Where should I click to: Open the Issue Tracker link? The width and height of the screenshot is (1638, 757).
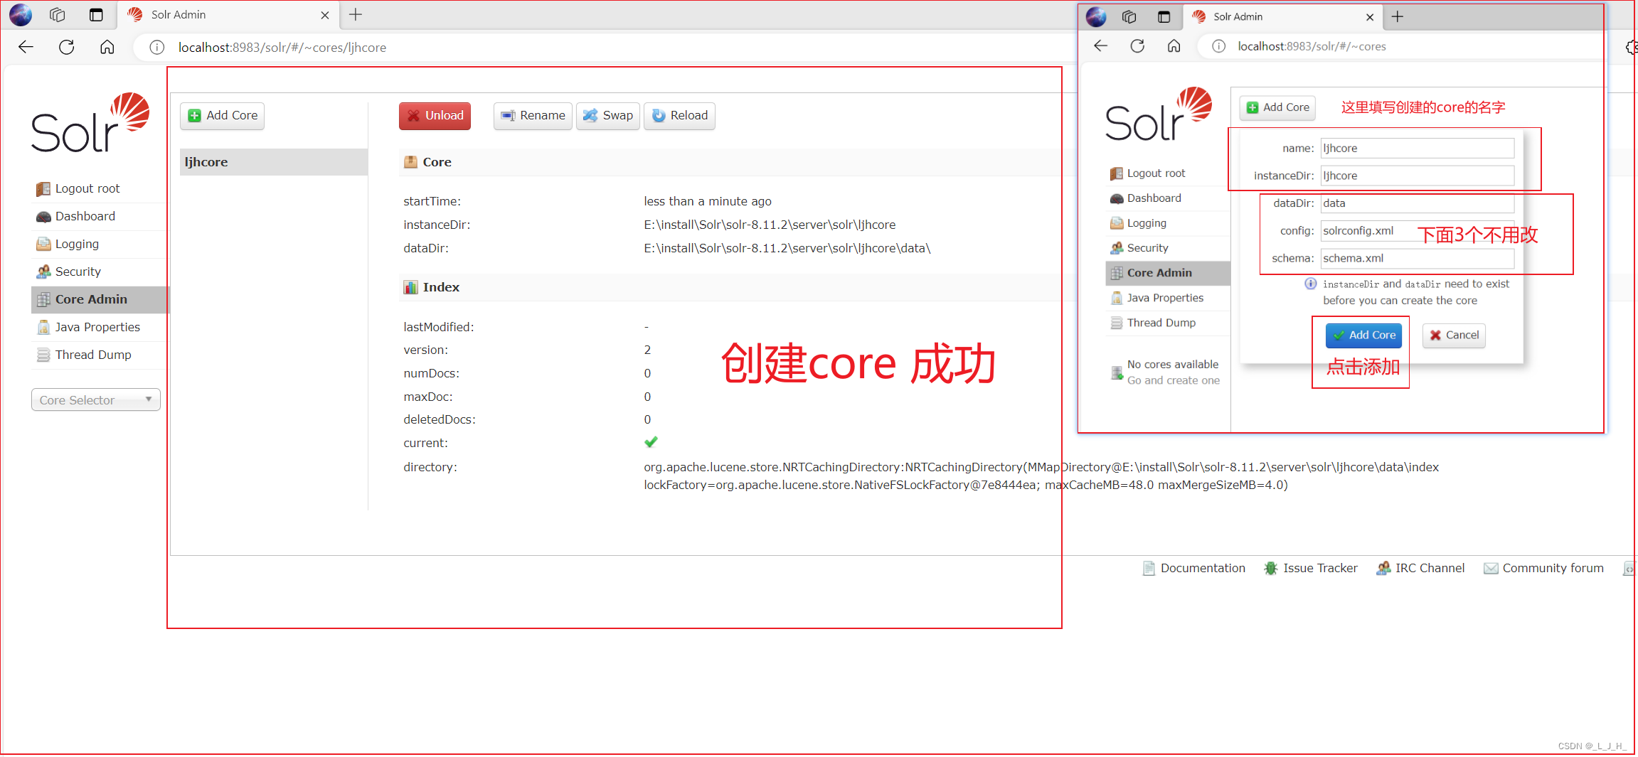coord(1320,568)
